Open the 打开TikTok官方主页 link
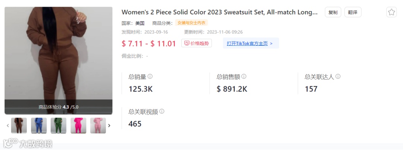This screenshot has width=403, height=151. click(x=251, y=43)
